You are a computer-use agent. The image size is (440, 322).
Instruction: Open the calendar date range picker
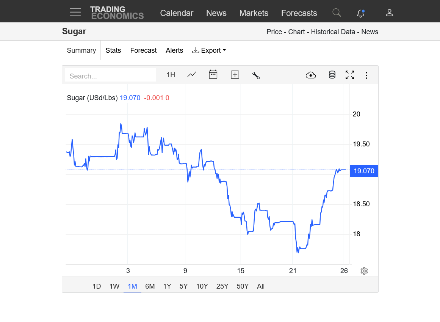pyautogui.click(x=213, y=74)
